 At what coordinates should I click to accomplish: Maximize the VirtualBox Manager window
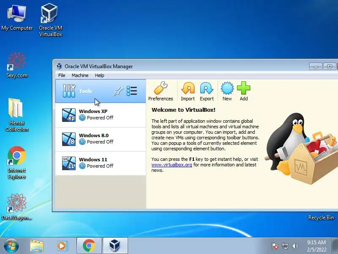330,66
